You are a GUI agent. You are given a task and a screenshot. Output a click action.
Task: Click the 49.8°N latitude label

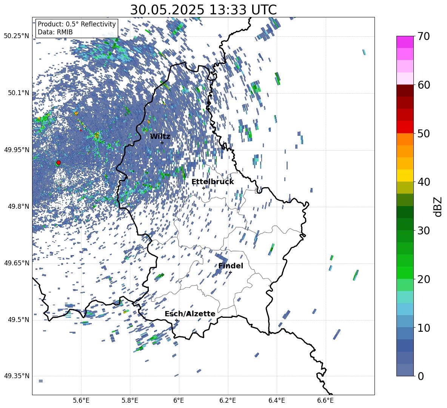18,206
